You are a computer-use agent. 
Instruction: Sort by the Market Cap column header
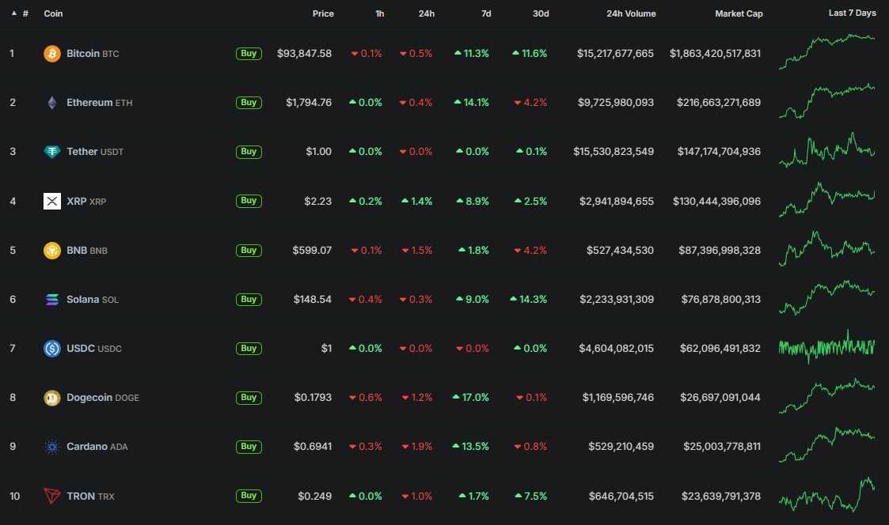click(x=738, y=13)
